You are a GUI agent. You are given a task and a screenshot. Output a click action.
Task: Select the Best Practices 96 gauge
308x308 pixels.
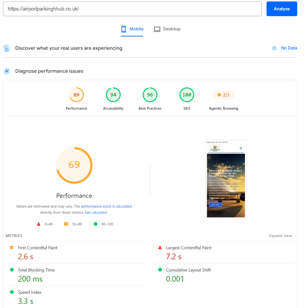point(150,95)
